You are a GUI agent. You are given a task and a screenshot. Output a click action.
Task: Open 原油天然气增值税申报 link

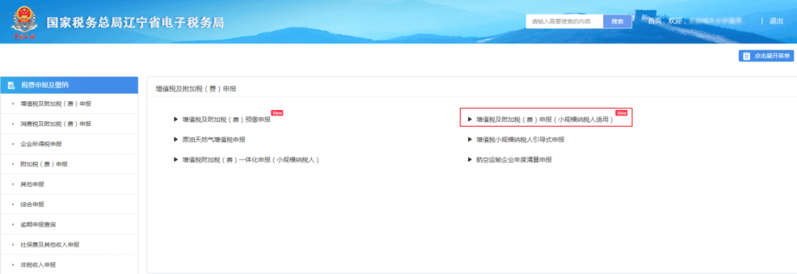214,140
